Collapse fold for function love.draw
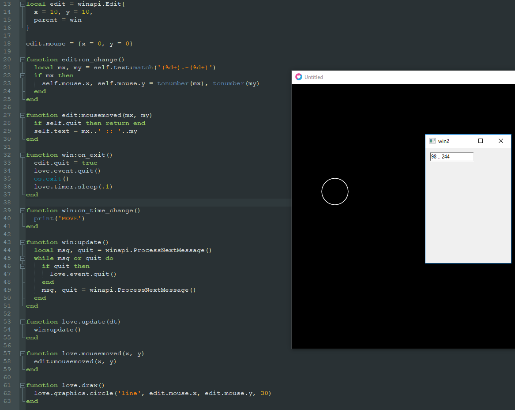 (23, 385)
